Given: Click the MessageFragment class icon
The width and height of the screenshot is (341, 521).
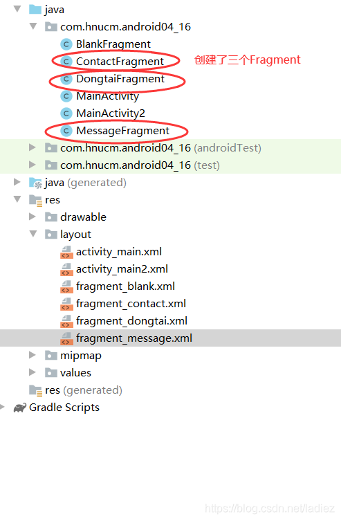Looking at the screenshot, I should [x=66, y=131].
